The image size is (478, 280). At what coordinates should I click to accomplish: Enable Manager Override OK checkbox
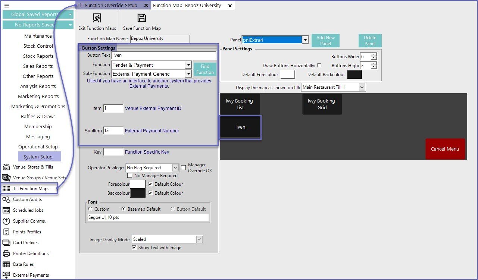tap(183, 168)
